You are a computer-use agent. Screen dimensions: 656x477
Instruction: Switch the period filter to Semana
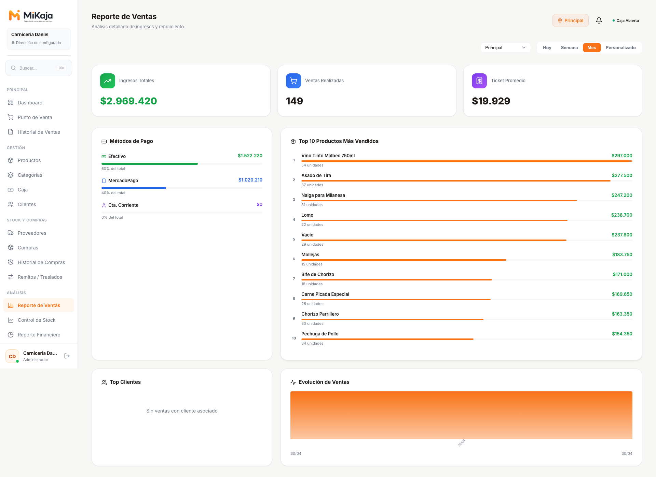point(569,48)
